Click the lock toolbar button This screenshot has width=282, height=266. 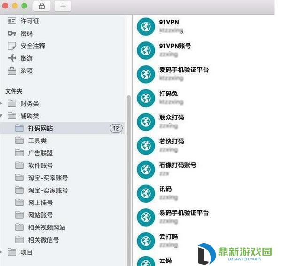click(x=42, y=6)
